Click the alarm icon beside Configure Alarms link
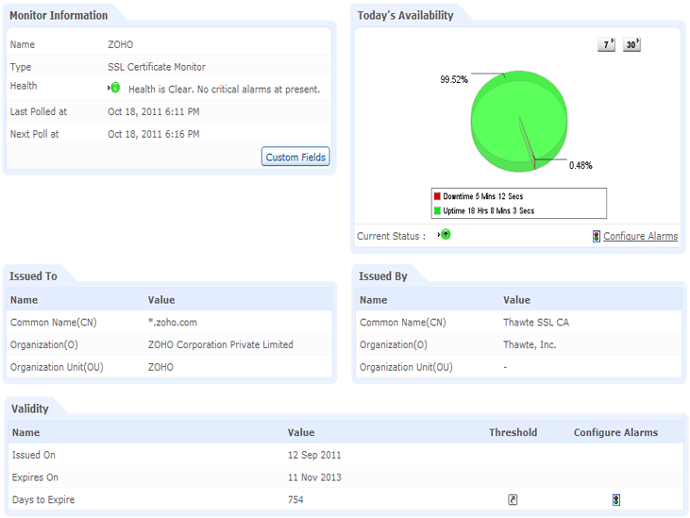 (x=596, y=236)
